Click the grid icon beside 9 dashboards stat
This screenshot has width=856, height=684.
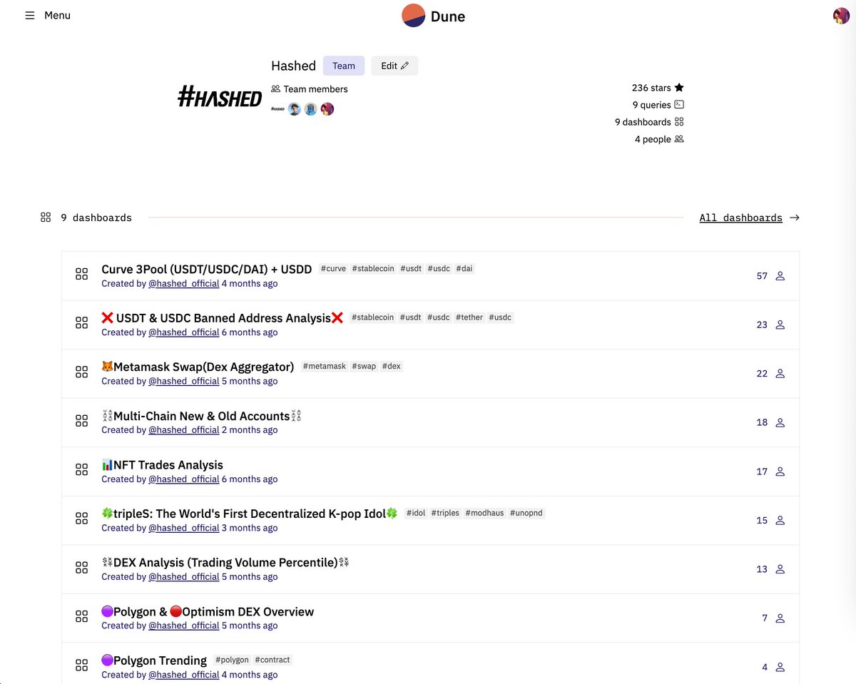[679, 122]
